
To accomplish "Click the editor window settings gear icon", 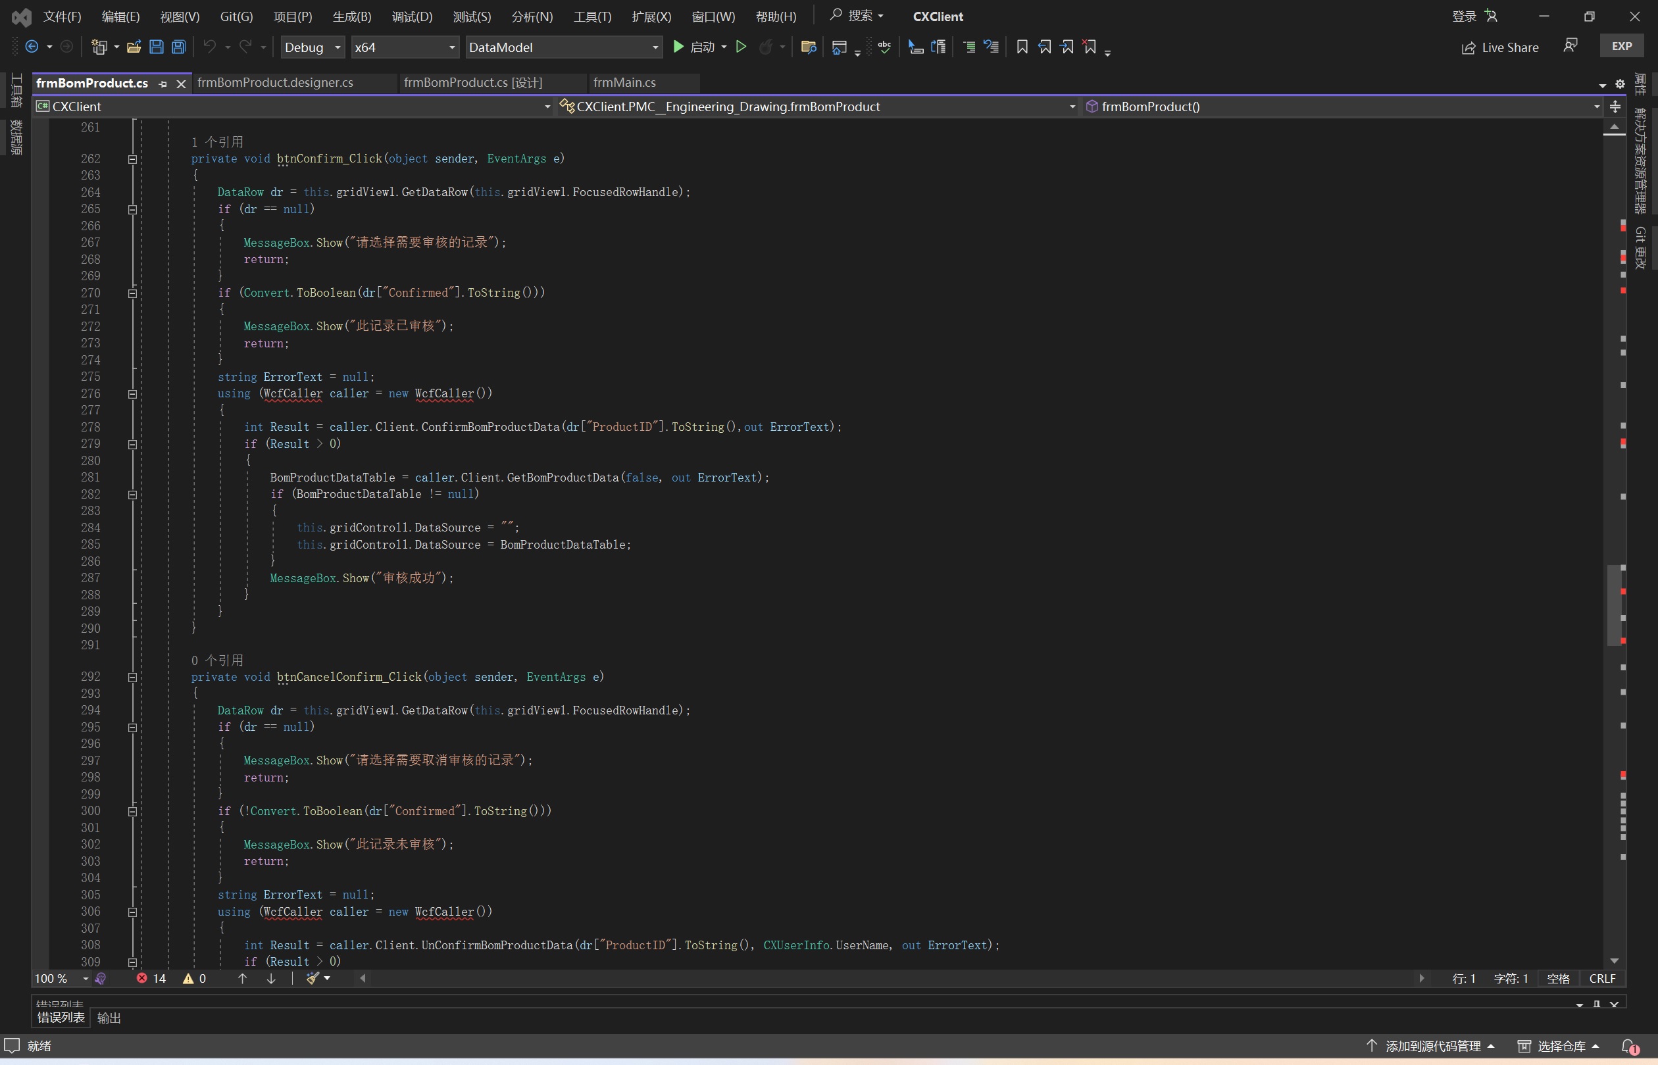I will point(1619,84).
